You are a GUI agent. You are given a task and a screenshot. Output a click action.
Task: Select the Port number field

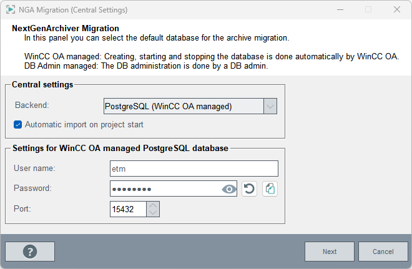[x=127, y=209]
